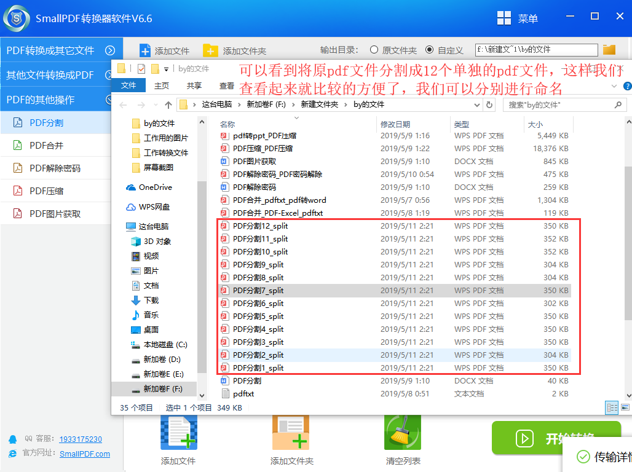Open WPS网盘 in navigation pane
Image resolution: width=632 pixels, height=472 pixels.
point(148,206)
